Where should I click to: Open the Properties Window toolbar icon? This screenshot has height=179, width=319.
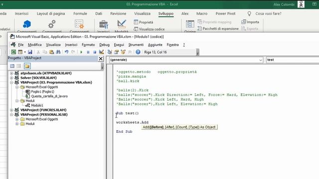(116, 52)
